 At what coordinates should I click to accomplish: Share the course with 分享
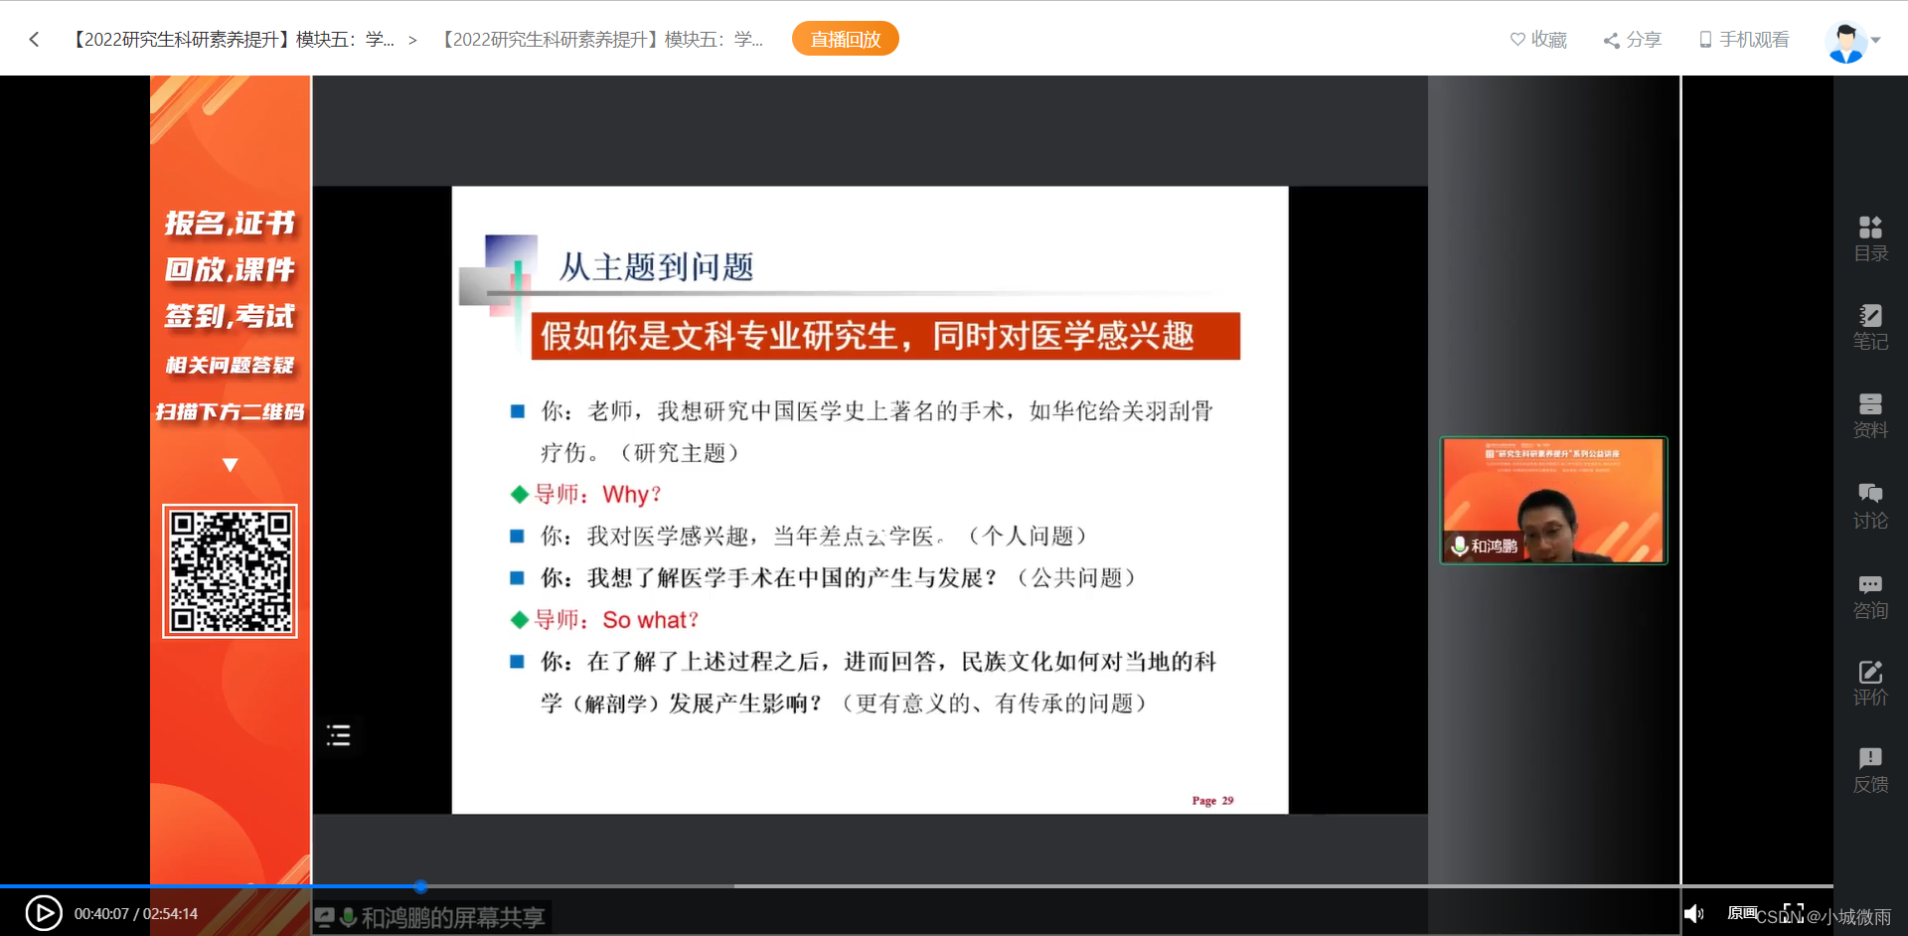coord(1632,39)
